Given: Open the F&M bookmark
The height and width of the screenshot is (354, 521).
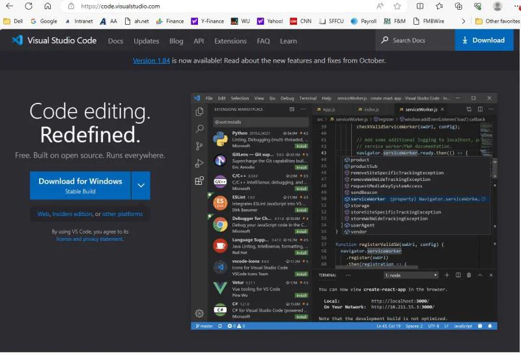Looking at the screenshot, I should point(395,21).
